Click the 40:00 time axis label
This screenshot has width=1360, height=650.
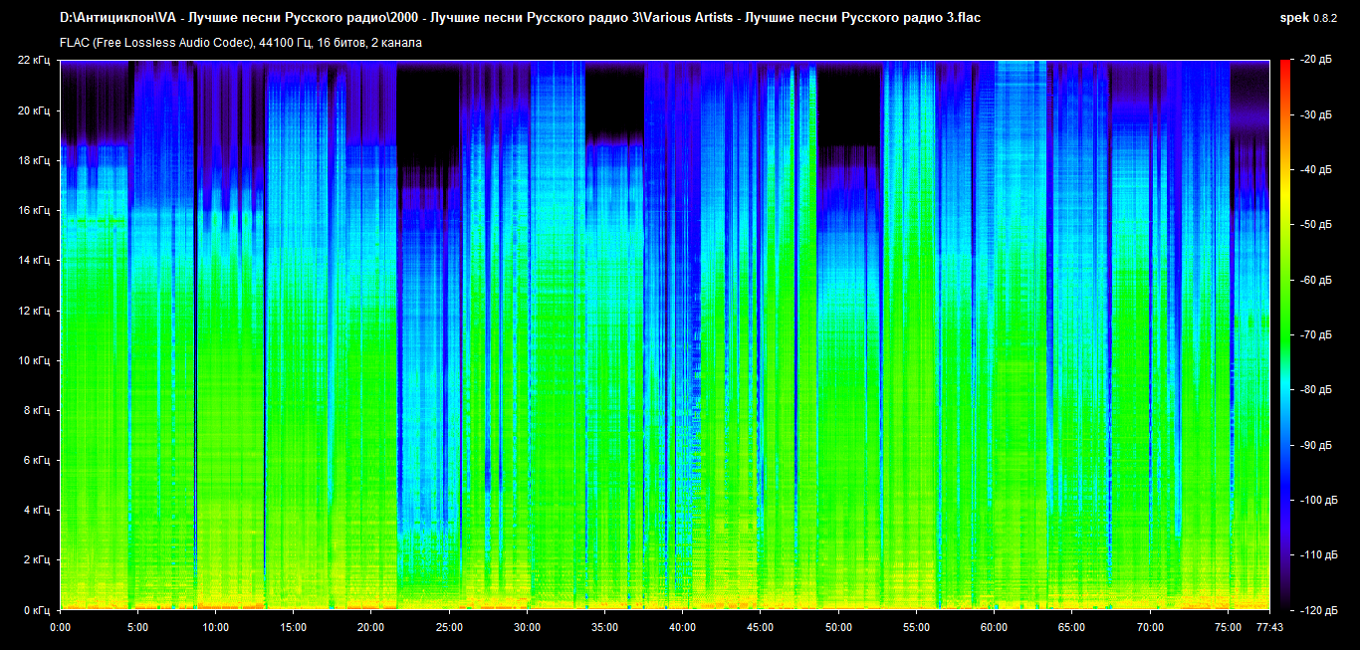[x=683, y=627]
